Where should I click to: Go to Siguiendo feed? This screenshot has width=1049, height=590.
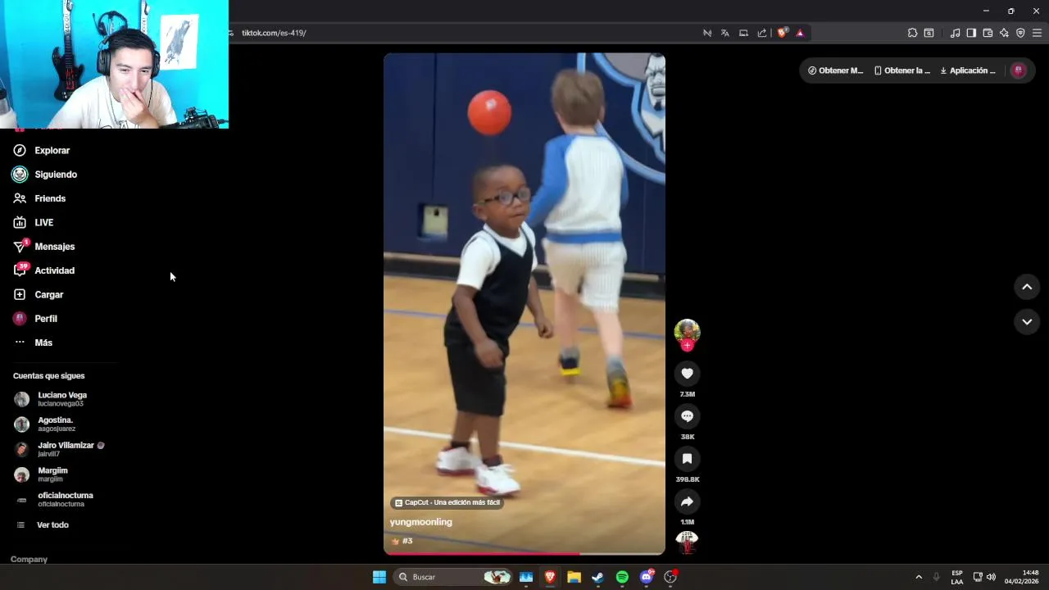click(x=56, y=175)
